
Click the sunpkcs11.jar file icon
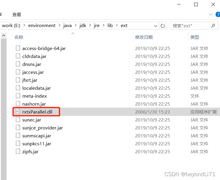18,143
